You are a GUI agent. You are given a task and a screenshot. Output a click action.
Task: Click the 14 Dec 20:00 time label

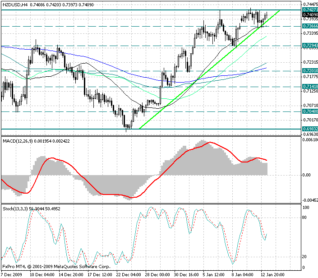click(71, 275)
